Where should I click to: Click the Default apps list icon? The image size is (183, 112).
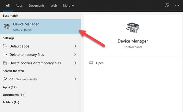[5, 46]
